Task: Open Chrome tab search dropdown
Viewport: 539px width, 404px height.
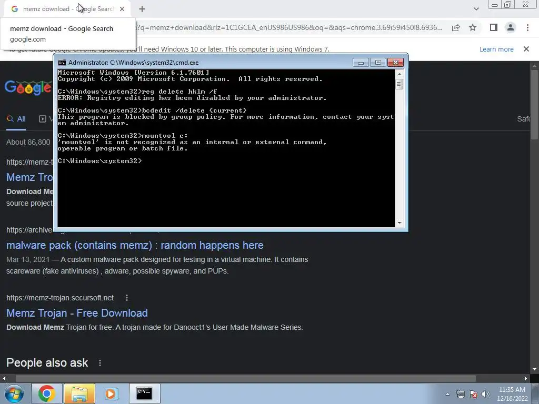Action: click(x=476, y=9)
